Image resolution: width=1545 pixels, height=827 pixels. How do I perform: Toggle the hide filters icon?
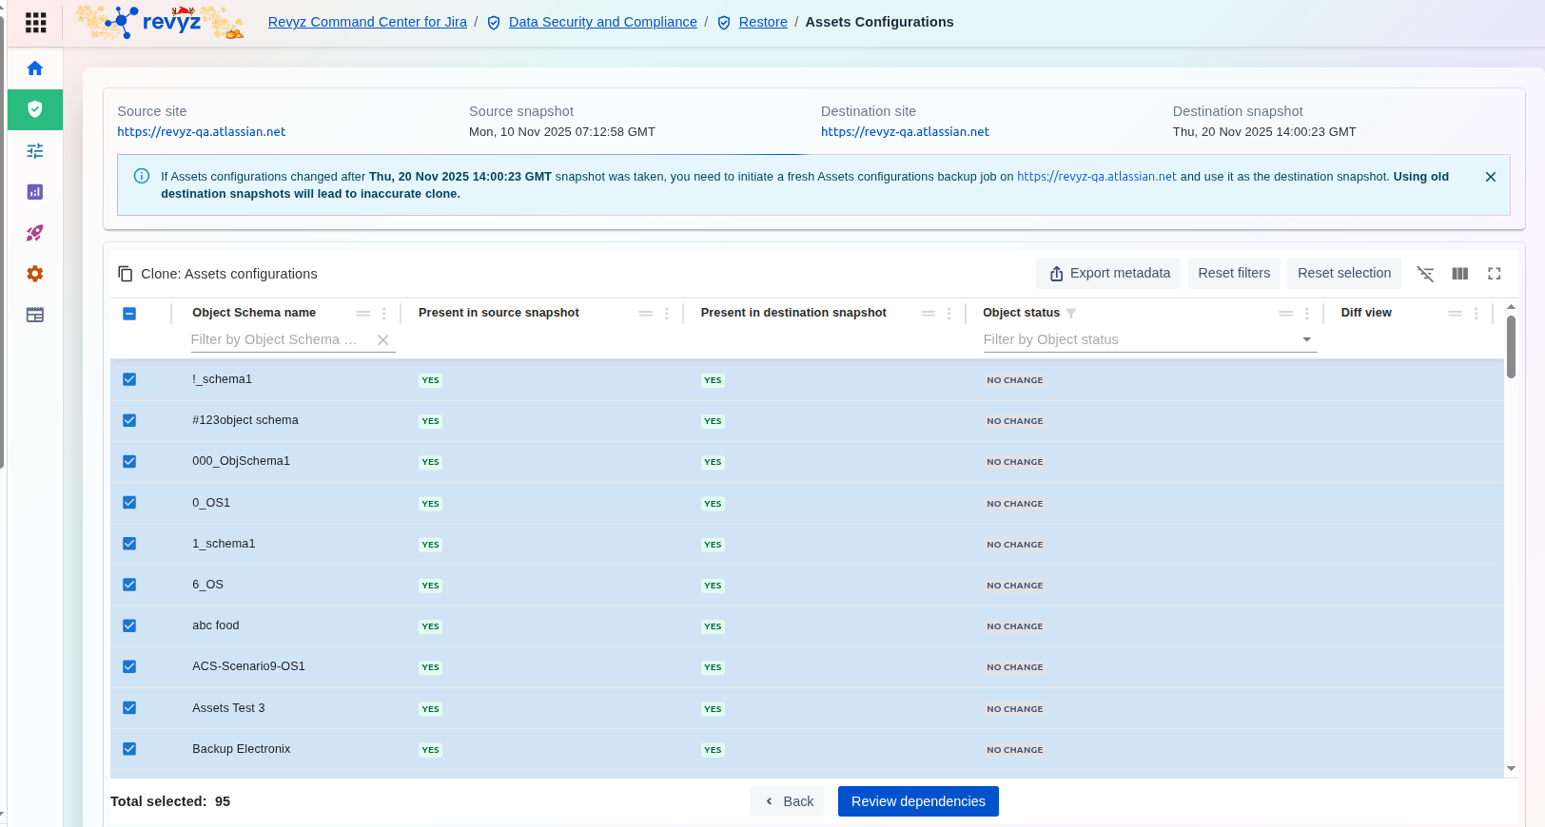pos(1425,274)
